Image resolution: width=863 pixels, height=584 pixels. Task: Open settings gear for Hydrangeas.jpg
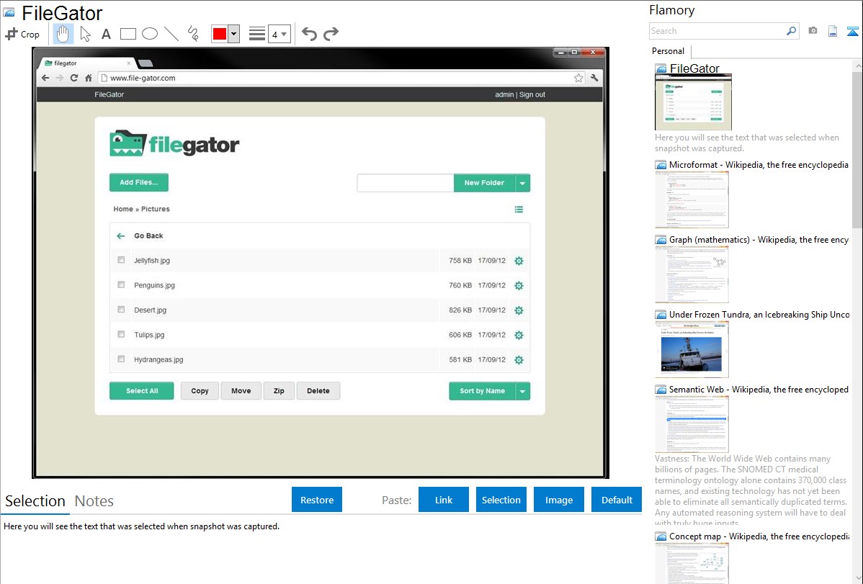[519, 360]
